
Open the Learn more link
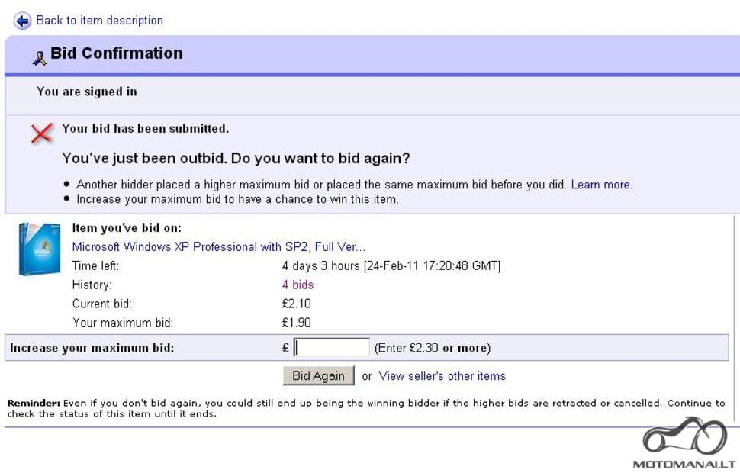click(600, 185)
